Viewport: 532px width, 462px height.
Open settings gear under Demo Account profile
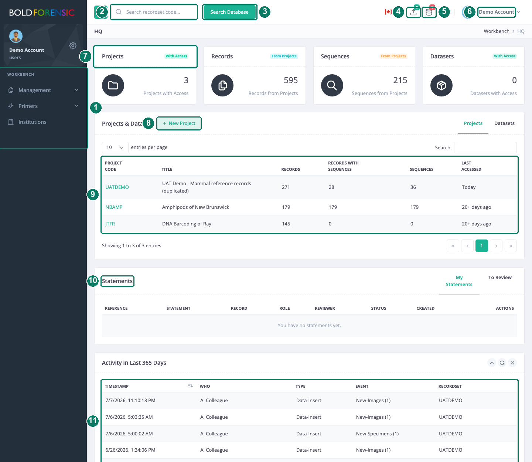coord(73,45)
